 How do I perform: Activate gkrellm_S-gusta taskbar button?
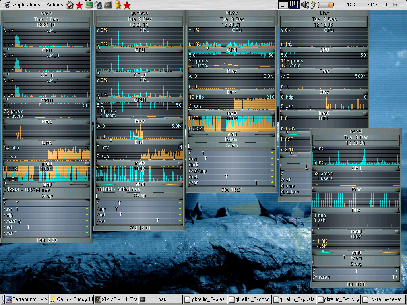pos(294,299)
